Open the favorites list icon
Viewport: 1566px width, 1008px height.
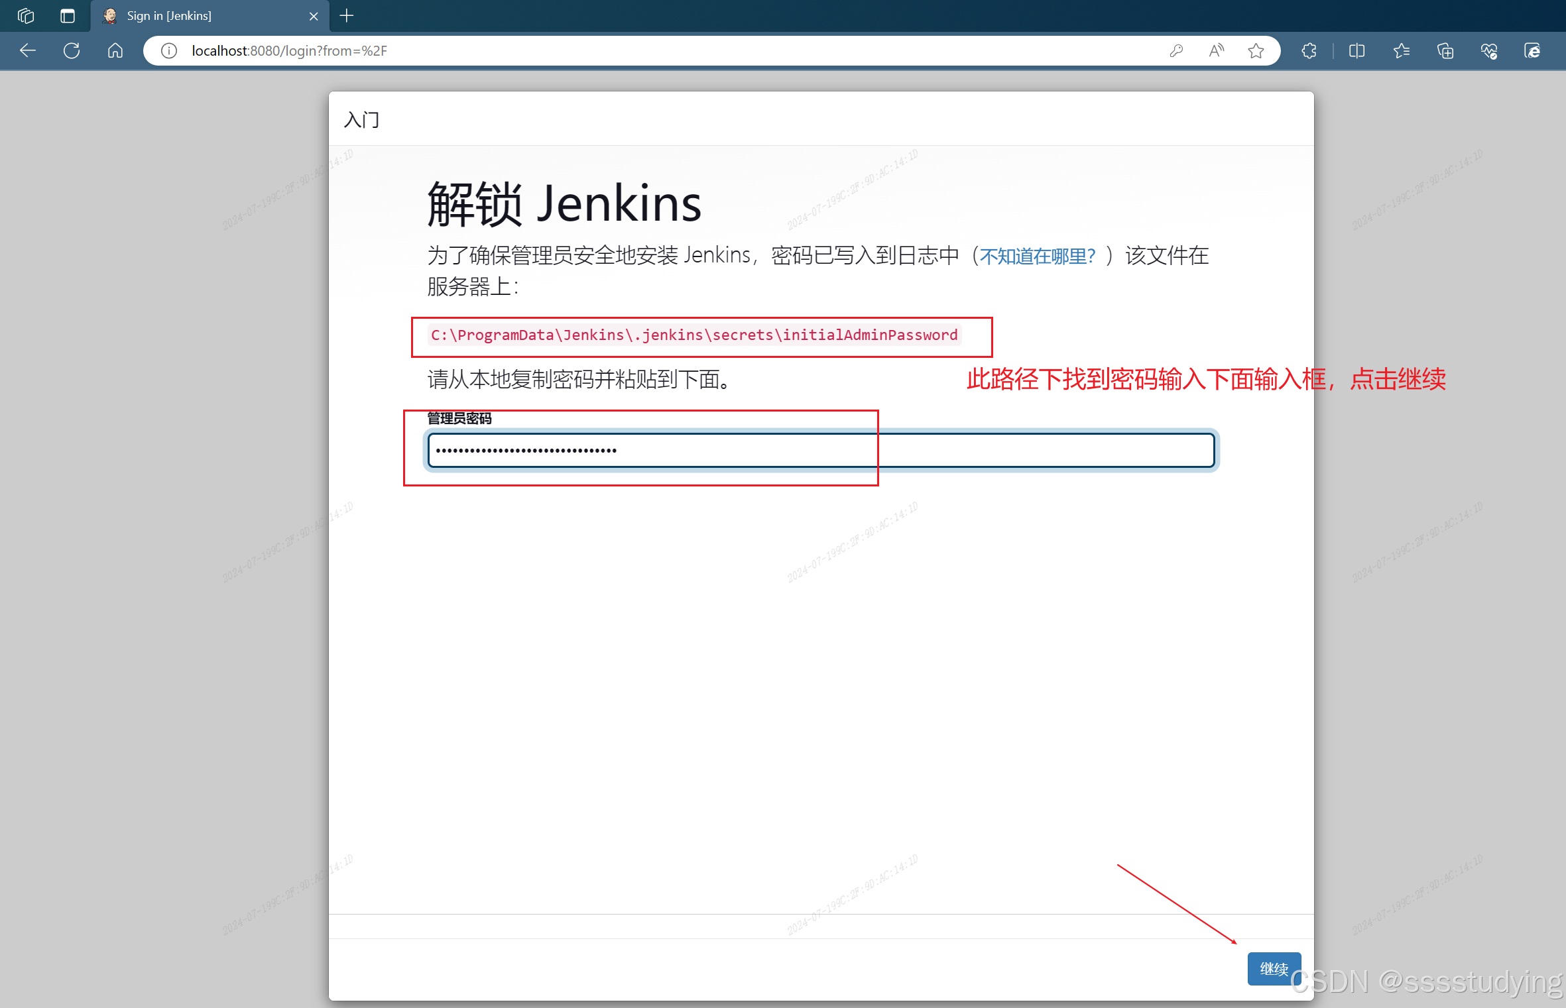point(1401,50)
